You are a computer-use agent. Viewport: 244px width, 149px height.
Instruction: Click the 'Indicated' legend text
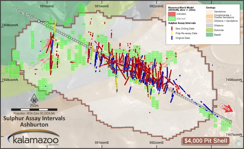(181, 14)
